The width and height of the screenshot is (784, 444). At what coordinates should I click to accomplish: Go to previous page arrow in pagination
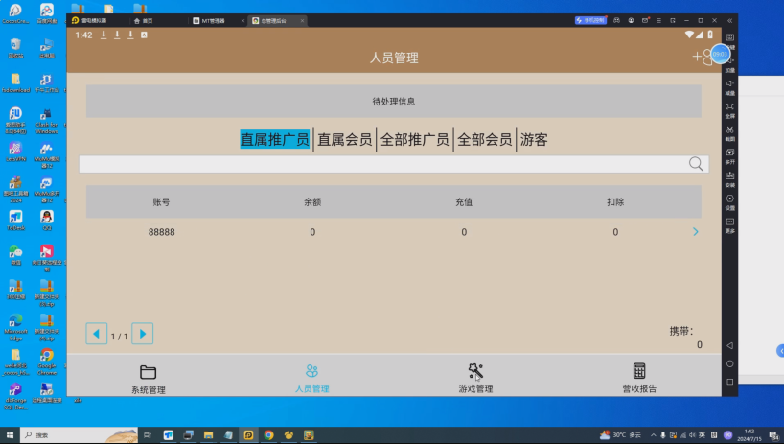(x=97, y=334)
